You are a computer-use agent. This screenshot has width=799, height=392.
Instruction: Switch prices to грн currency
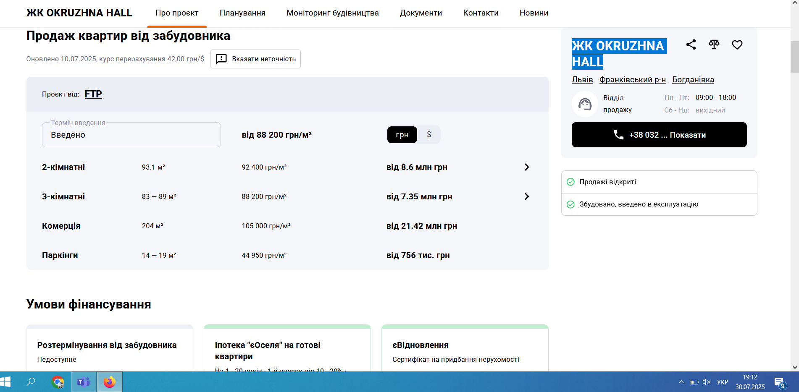pyautogui.click(x=402, y=135)
